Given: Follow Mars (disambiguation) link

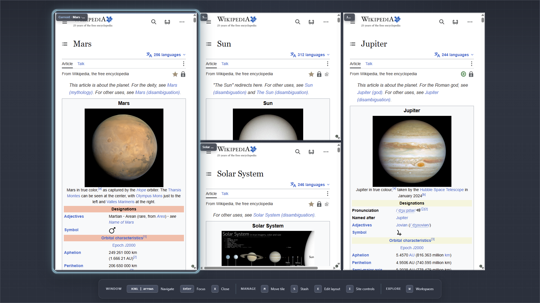Looking at the screenshot, I should [x=157, y=92].
